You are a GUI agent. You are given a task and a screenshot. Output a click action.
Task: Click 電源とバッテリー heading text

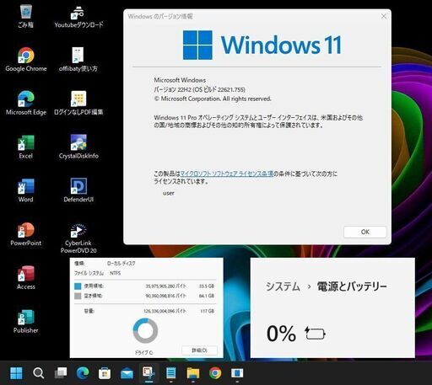tap(352, 286)
